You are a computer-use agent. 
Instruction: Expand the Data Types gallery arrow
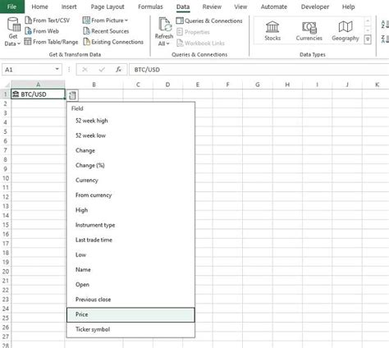click(x=368, y=40)
